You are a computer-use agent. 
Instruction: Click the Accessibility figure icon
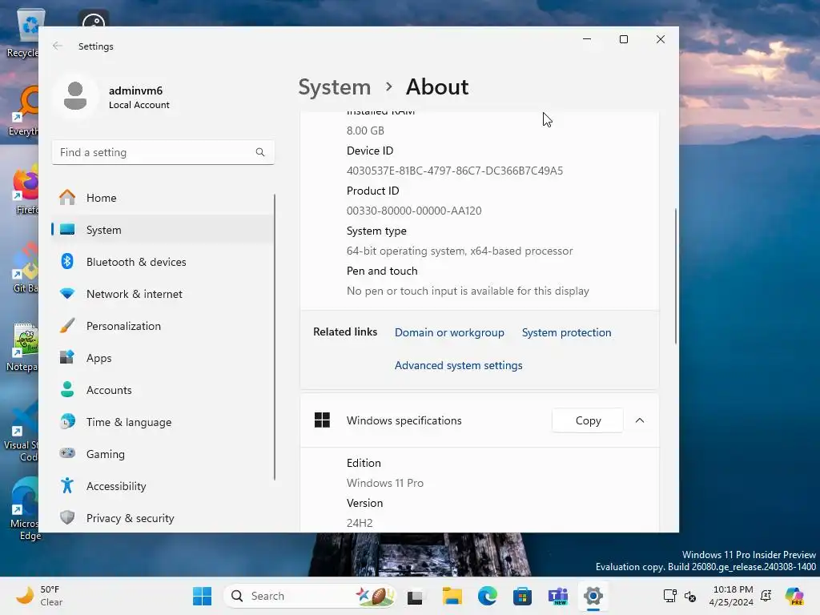(x=67, y=486)
